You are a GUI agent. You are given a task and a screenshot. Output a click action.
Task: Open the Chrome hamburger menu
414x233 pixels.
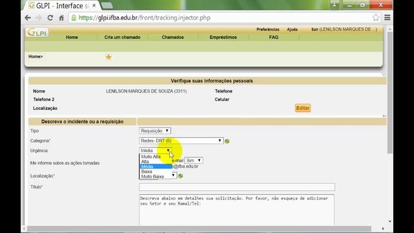coord(387,17)
